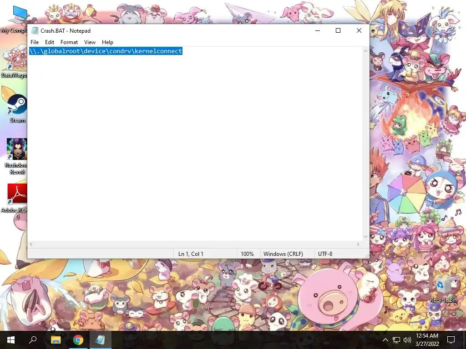Select the DataWagon desktop shortcut
Viewport: 466px width, 349px height.
pyautogui.click(x=14, y=62)
